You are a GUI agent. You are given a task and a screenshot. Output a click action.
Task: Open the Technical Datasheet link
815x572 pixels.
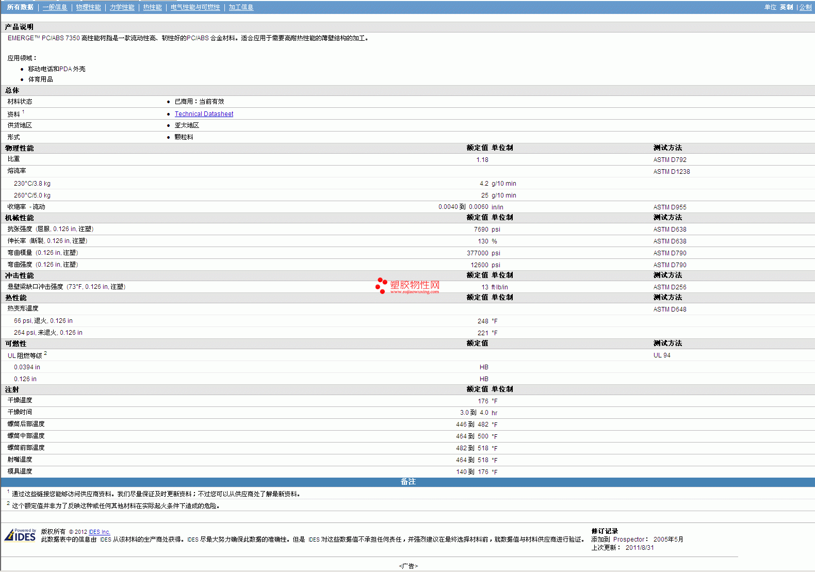tap(204, 114)
